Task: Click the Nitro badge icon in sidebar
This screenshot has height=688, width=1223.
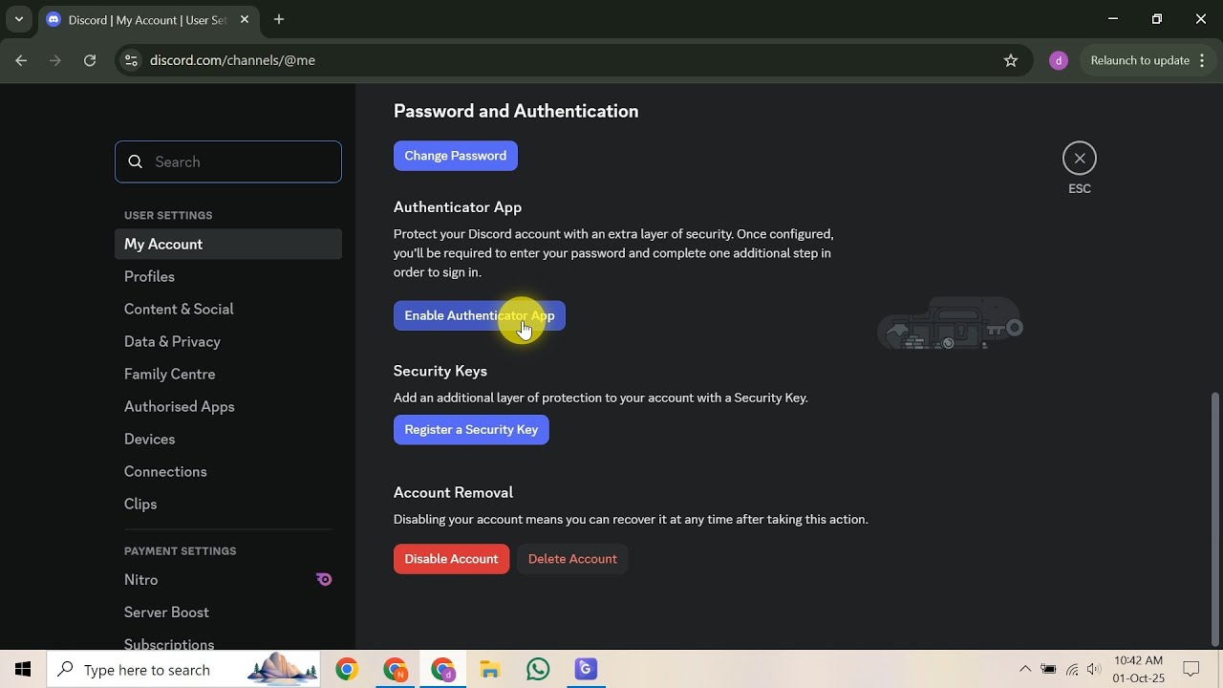Action: tap(324, 579)
